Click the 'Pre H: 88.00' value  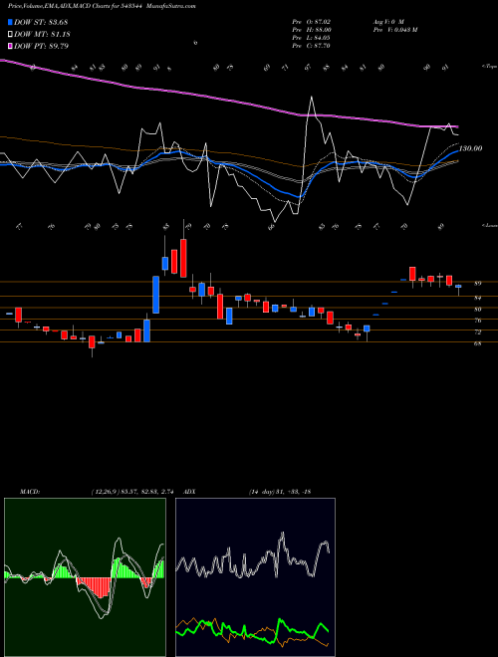312,29
